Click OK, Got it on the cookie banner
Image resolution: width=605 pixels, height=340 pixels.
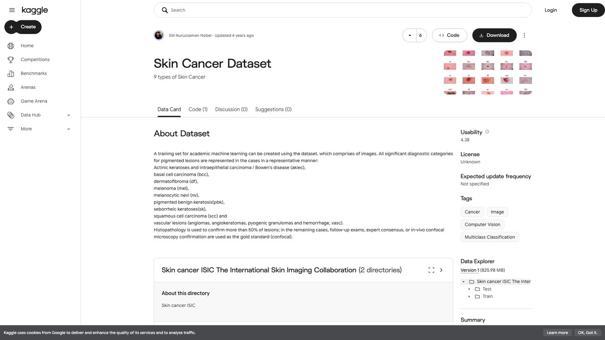click(x=588, y=332)
